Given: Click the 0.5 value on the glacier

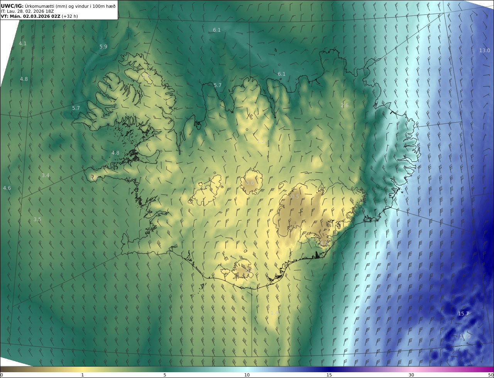Looking at the screenshot, I should (295, 197).
